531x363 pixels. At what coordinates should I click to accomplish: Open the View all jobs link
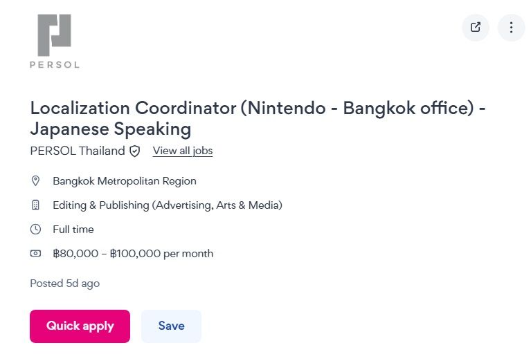[183, 151]
